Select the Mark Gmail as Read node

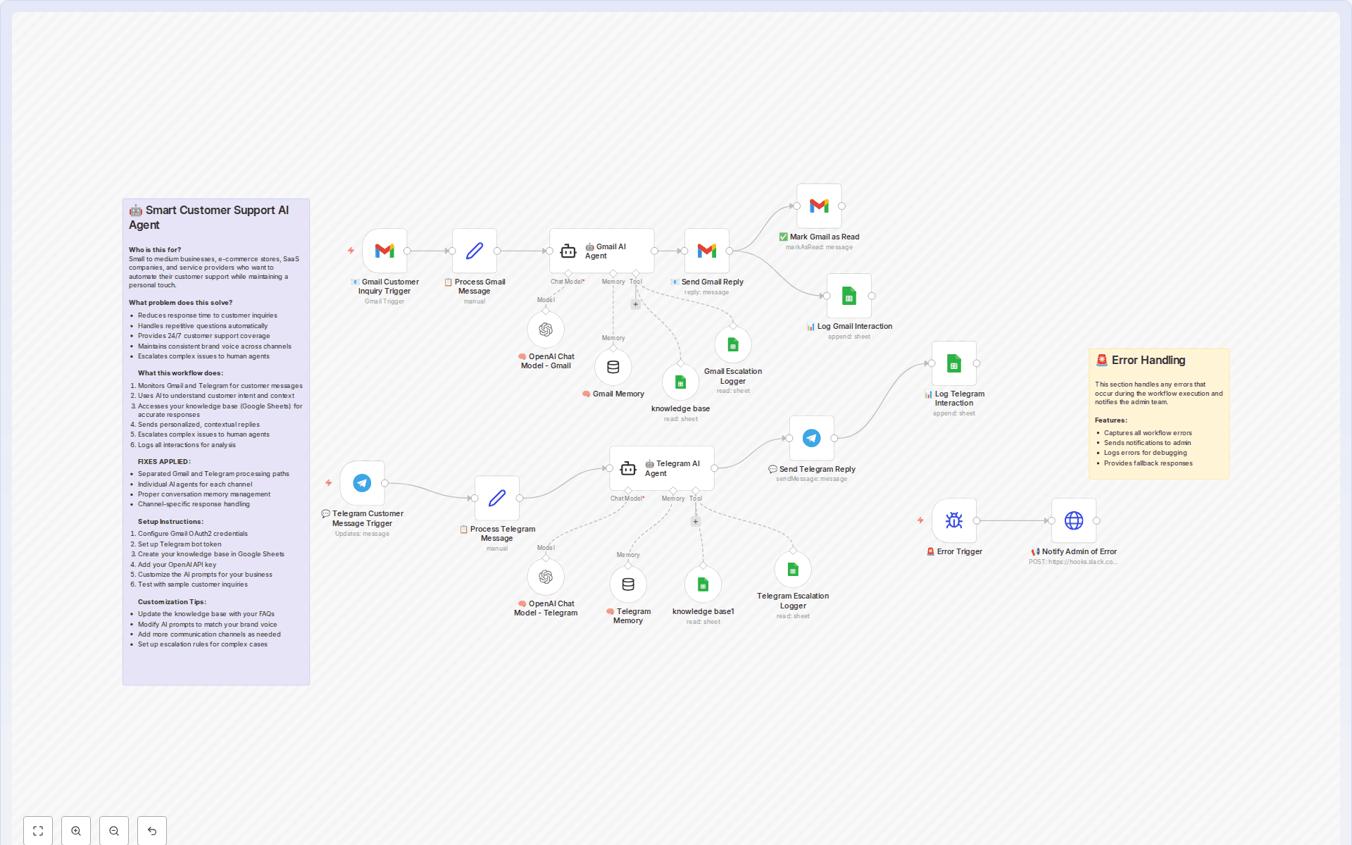819,206
